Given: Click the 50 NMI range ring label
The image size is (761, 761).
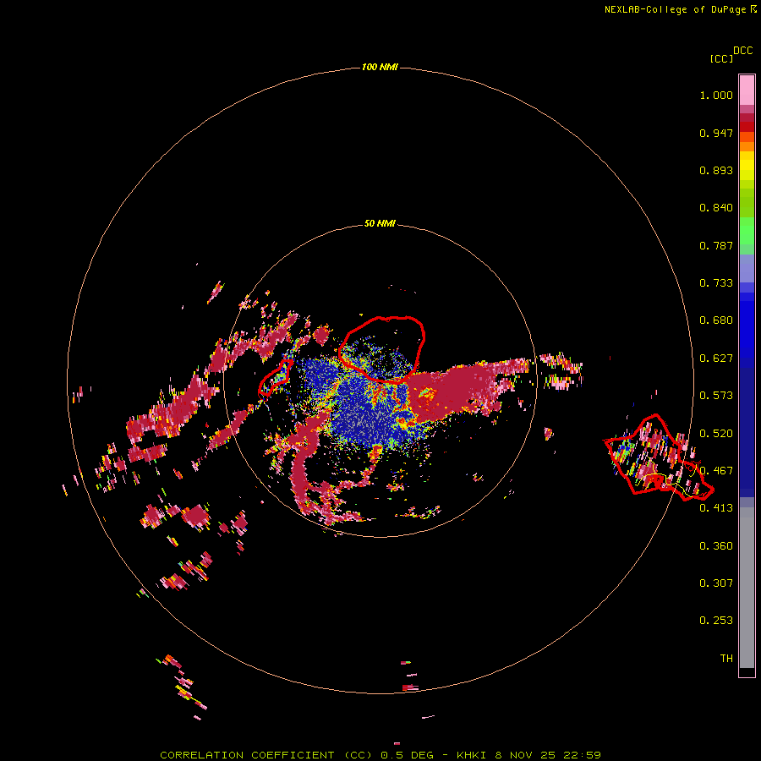Looking at the screenshot, I should click(x=380, y=223).
